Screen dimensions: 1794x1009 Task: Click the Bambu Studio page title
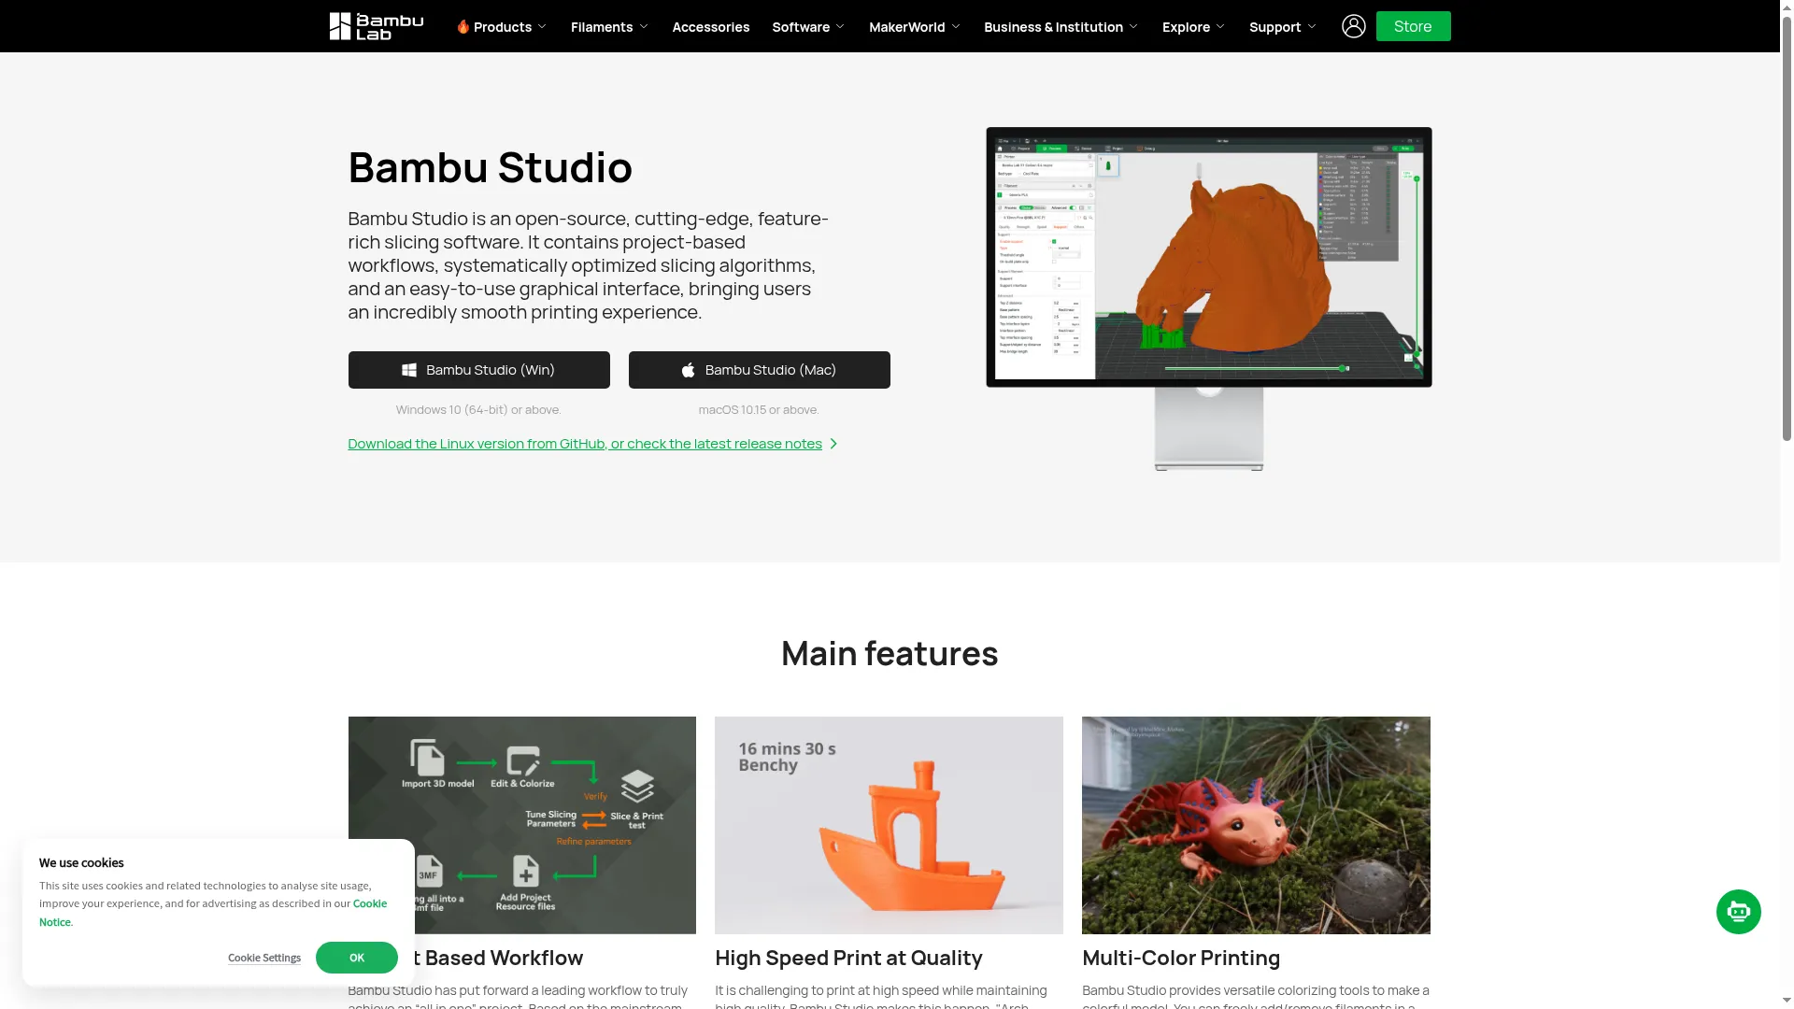tap(490, 167)
